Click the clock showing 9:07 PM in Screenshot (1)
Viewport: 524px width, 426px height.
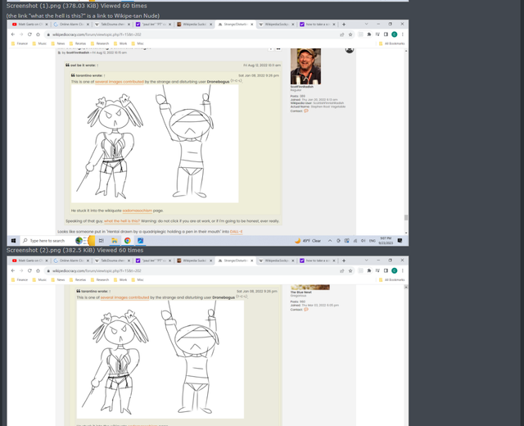386,241
